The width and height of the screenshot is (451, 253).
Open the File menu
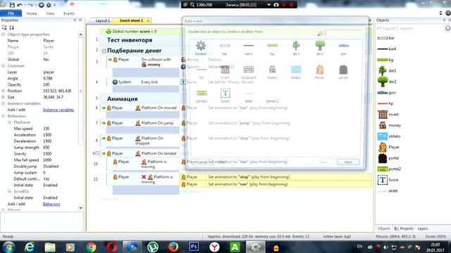(11, 13)
